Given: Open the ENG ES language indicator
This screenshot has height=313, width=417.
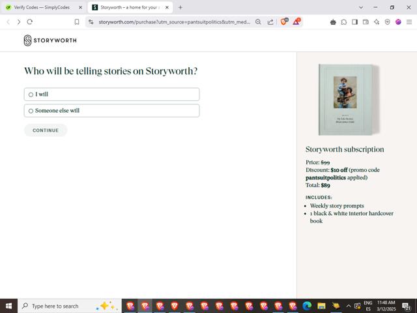Looking at the screenshot, I should (368, 306).
